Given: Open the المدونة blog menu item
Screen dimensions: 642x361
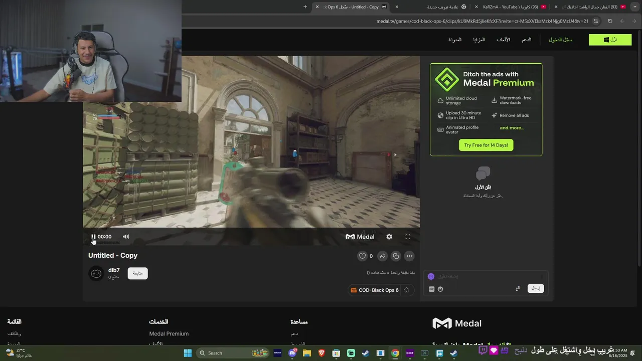Looking at the screenshot, I should pos(455,40).
